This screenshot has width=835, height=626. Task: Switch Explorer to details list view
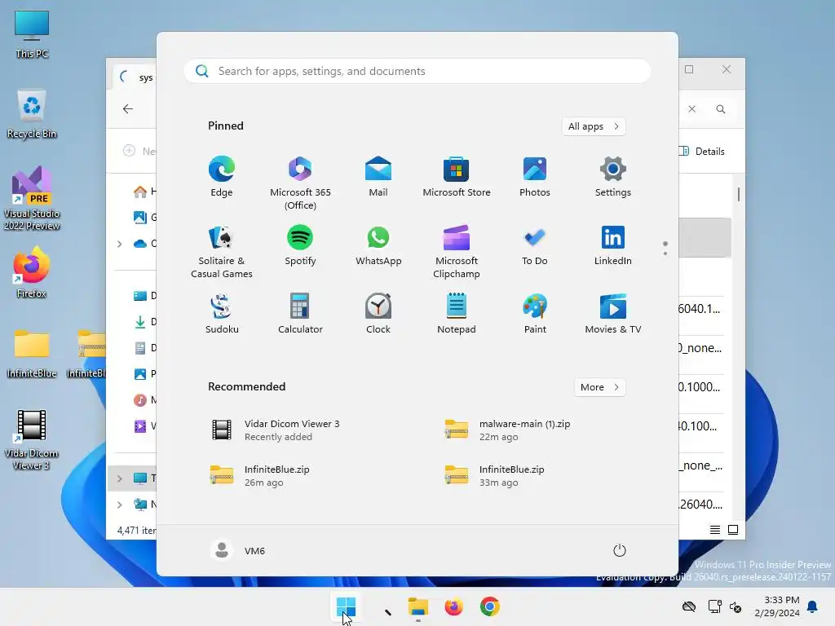coord(715,530)
